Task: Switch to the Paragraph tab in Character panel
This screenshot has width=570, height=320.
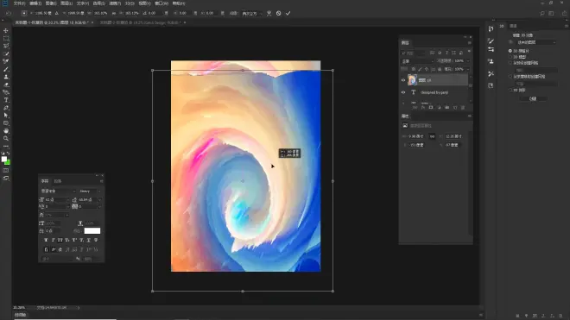Action: click(58, 181)
